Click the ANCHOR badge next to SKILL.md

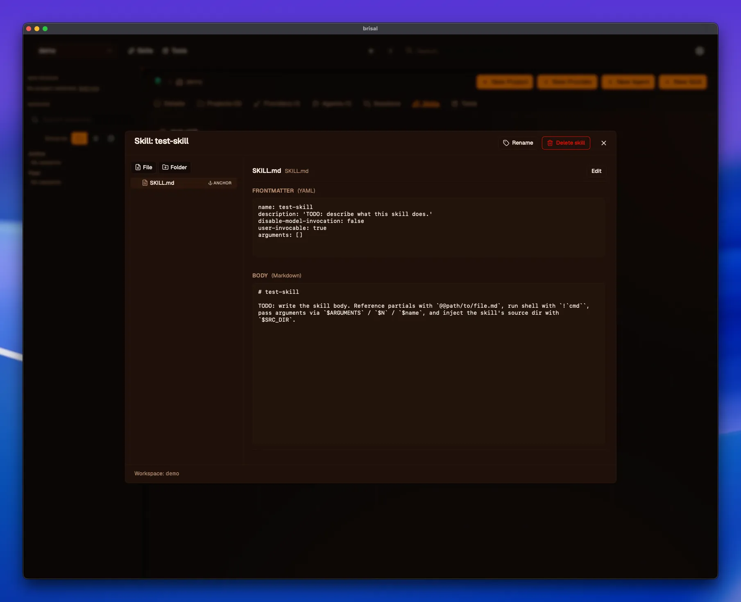point(220,183)
